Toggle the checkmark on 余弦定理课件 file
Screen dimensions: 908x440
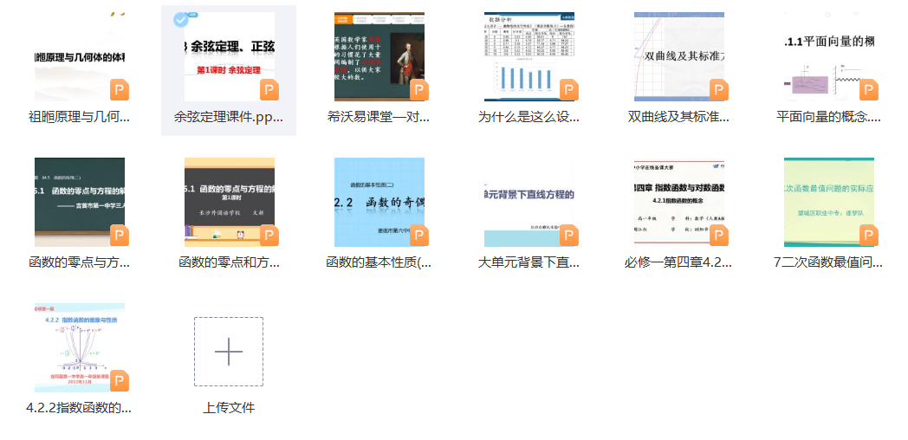pos(180,19)
